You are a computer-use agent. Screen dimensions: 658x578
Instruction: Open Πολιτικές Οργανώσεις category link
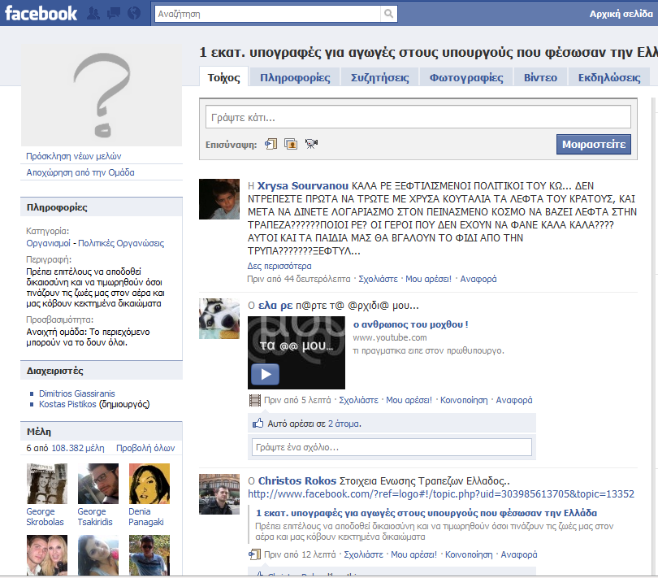(121, 243)
